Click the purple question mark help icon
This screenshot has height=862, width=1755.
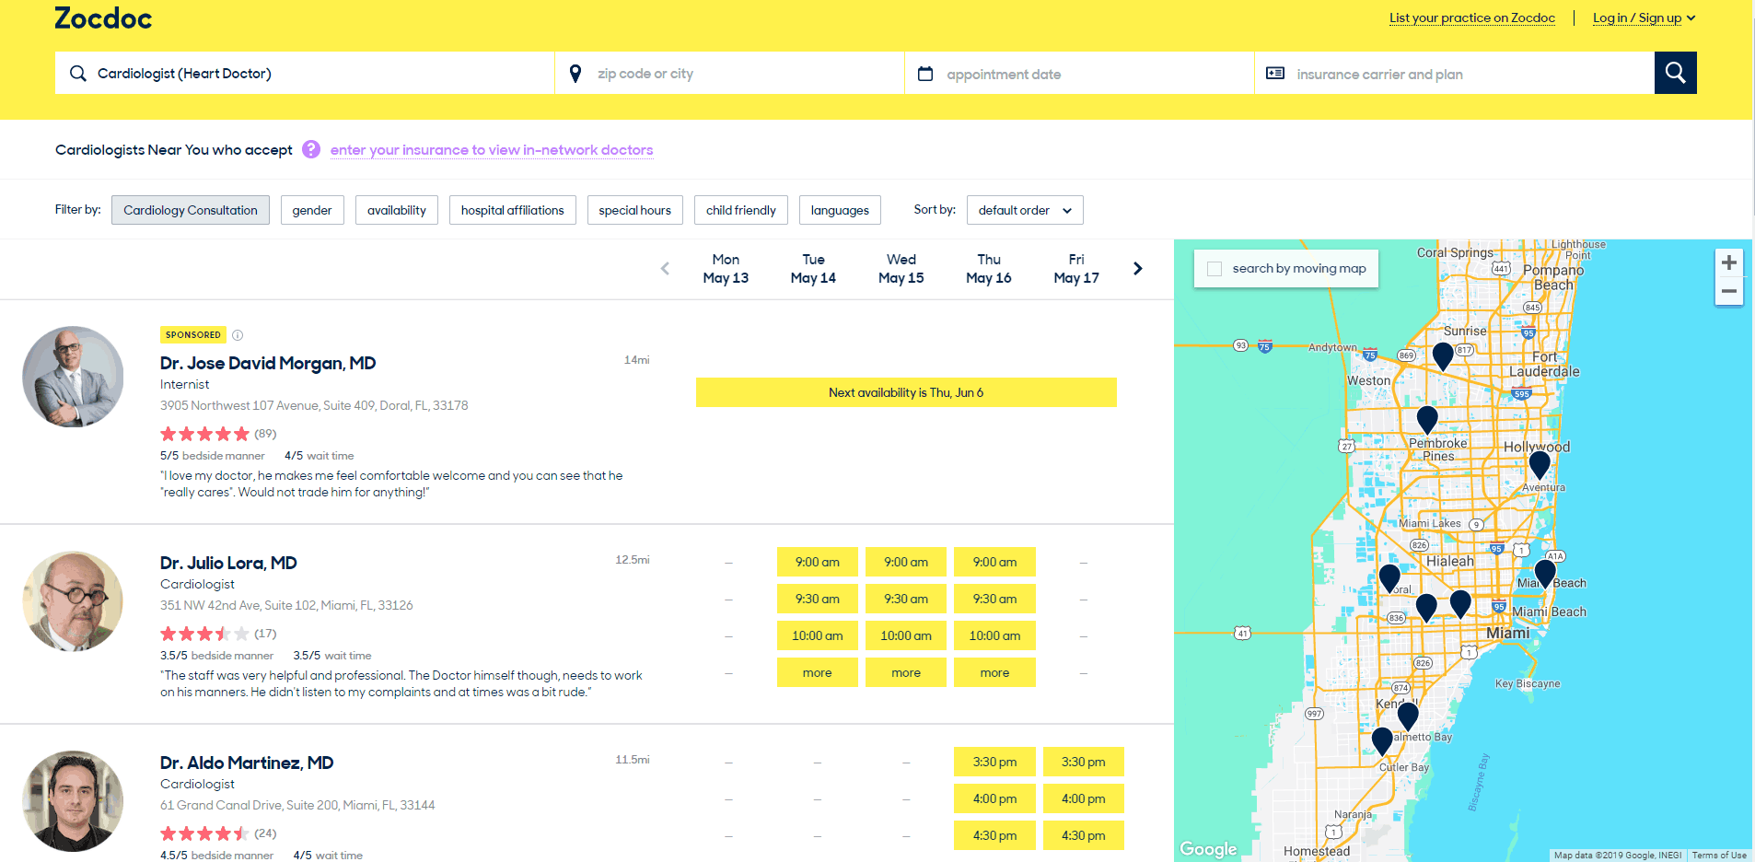311,149
